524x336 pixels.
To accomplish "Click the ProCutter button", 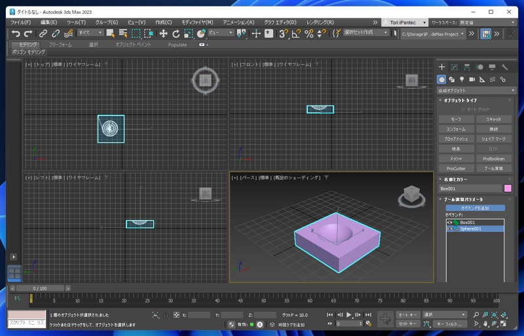I will 456,168.
